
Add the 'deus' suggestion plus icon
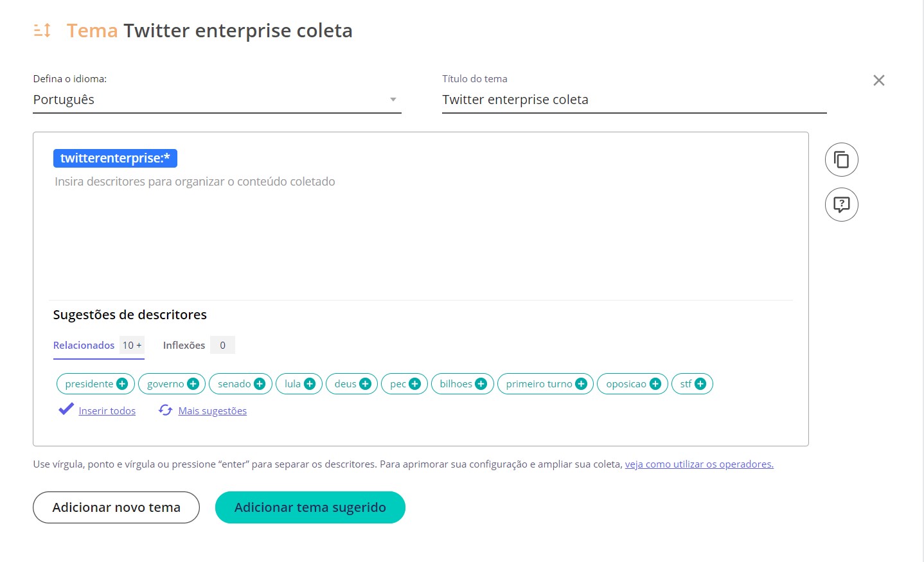pos(365,384)
